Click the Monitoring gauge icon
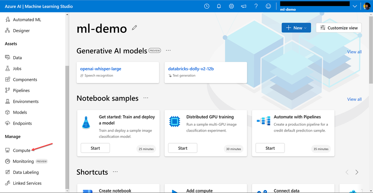 (x=7, y=161)
